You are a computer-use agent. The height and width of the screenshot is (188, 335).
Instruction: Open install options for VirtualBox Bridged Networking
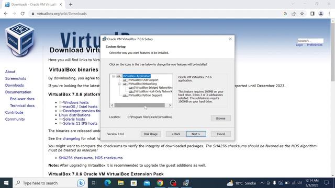tap(131, 88)
